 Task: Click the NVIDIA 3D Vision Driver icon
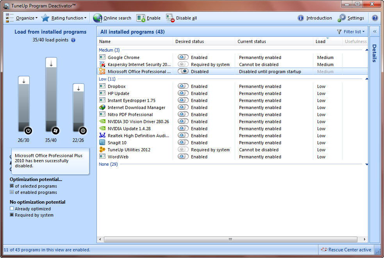coord(102,122)
